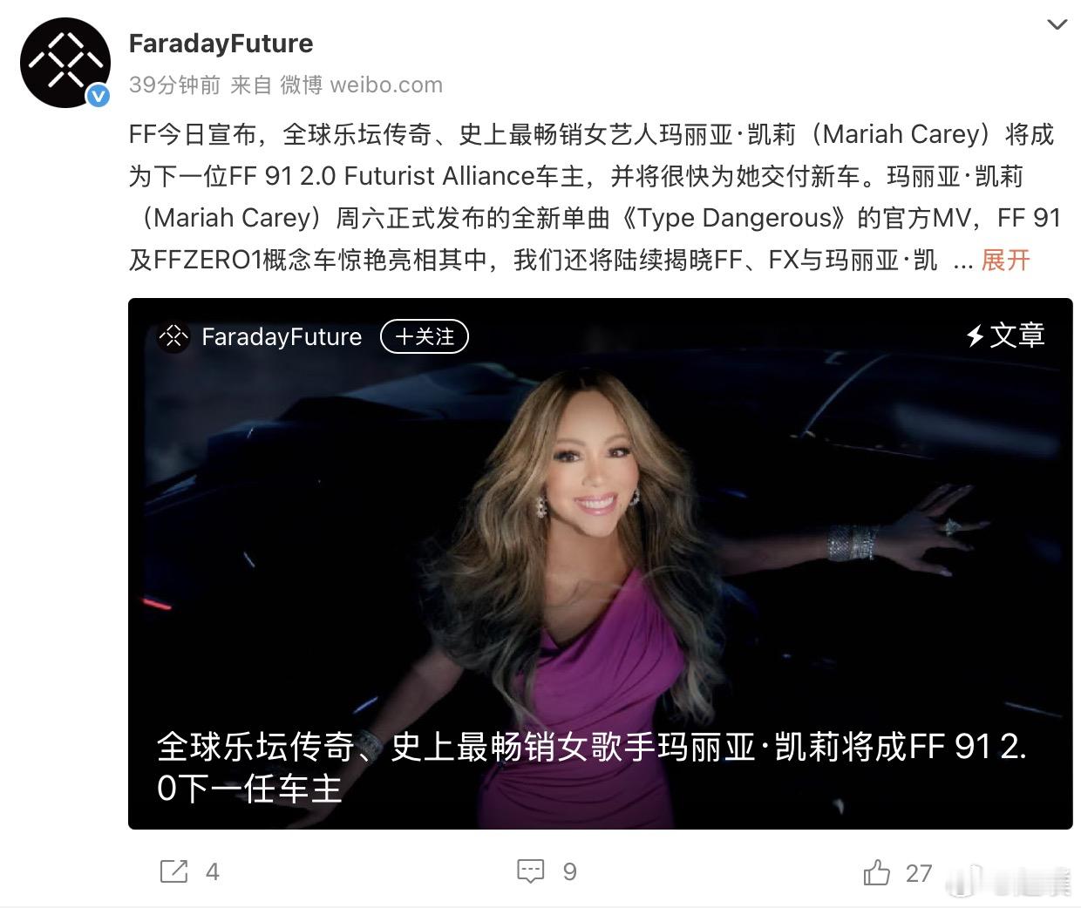Click the comment count 9
Screen dimensions: 1081x908
point(570,871)
